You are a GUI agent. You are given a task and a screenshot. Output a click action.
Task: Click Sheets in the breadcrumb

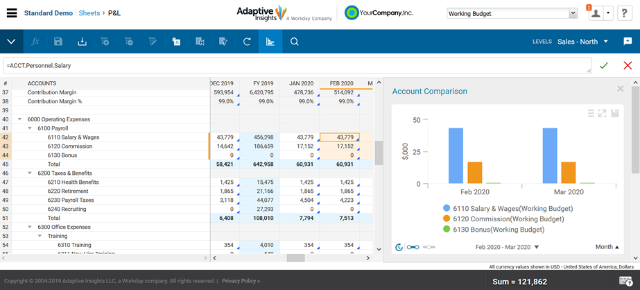tap(89, 13)
